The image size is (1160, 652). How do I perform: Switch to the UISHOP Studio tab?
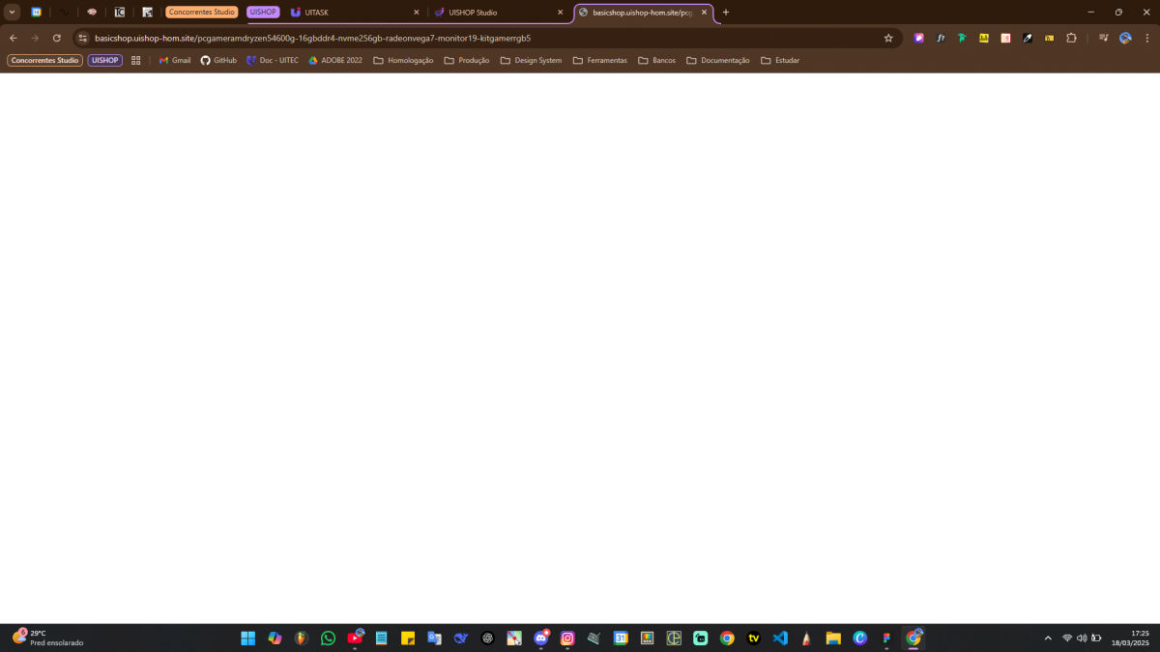[x=473, y=13]
